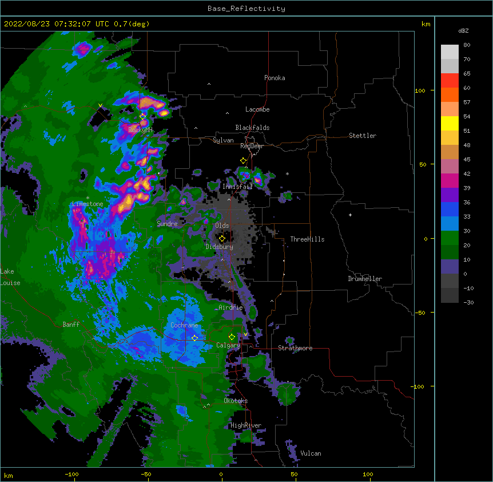The width and height of the screenshot is (493, 482).
Task: Click the white plus marker north of Drumheller
Action: tap(350, 215)
